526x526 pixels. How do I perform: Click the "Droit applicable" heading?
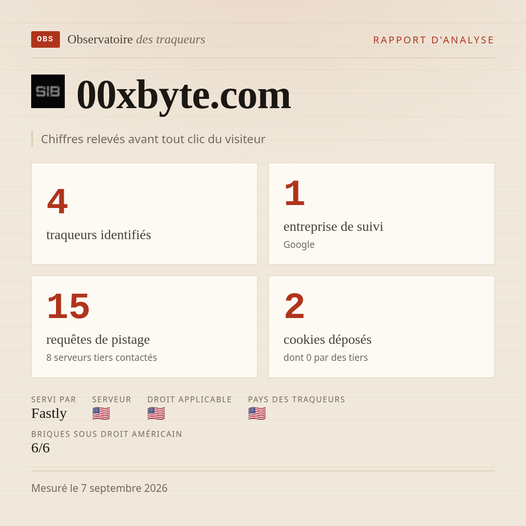(189, 399)
